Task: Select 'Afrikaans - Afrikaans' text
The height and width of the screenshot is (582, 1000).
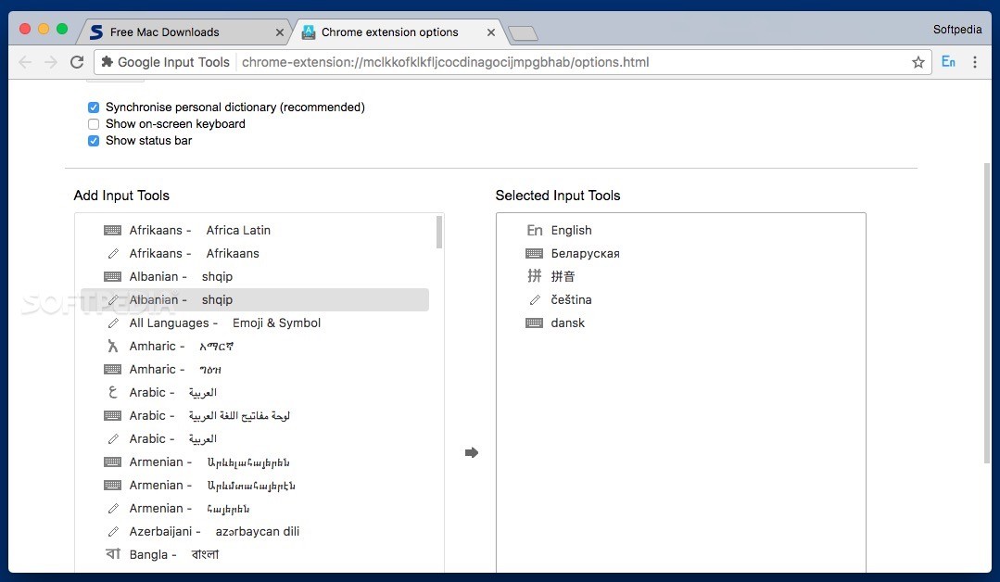Action: coord(194,254)
